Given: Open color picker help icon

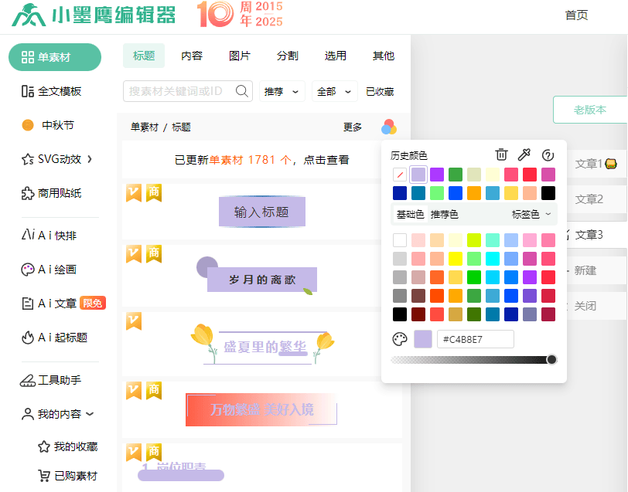Looking at the screenshot, I should coord(548,155).
